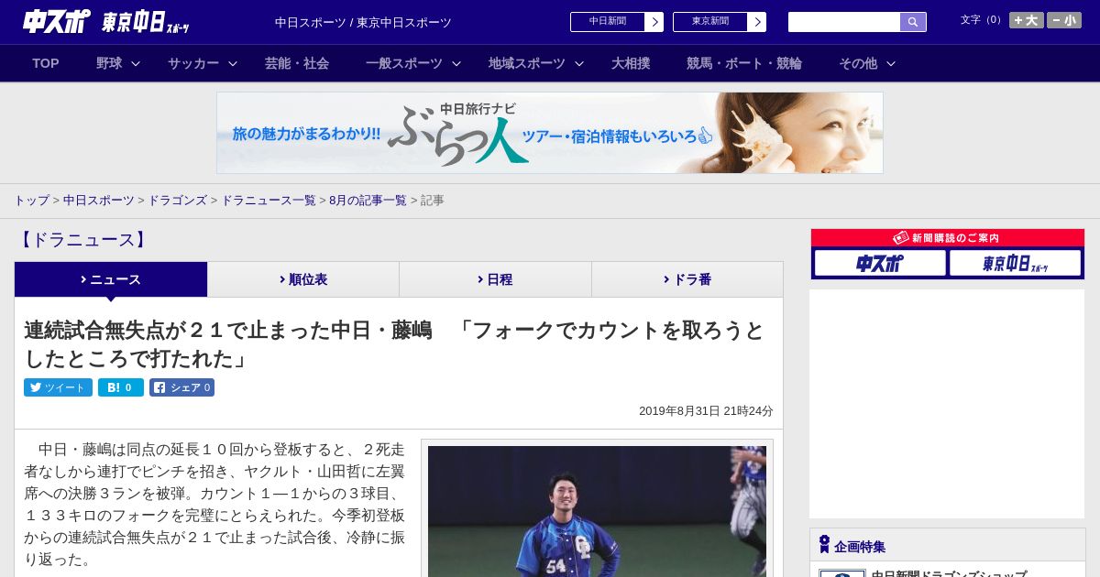Expand the 地域スポーツ menu chevron
The image size is (1100, 577).
coord(579,63)
